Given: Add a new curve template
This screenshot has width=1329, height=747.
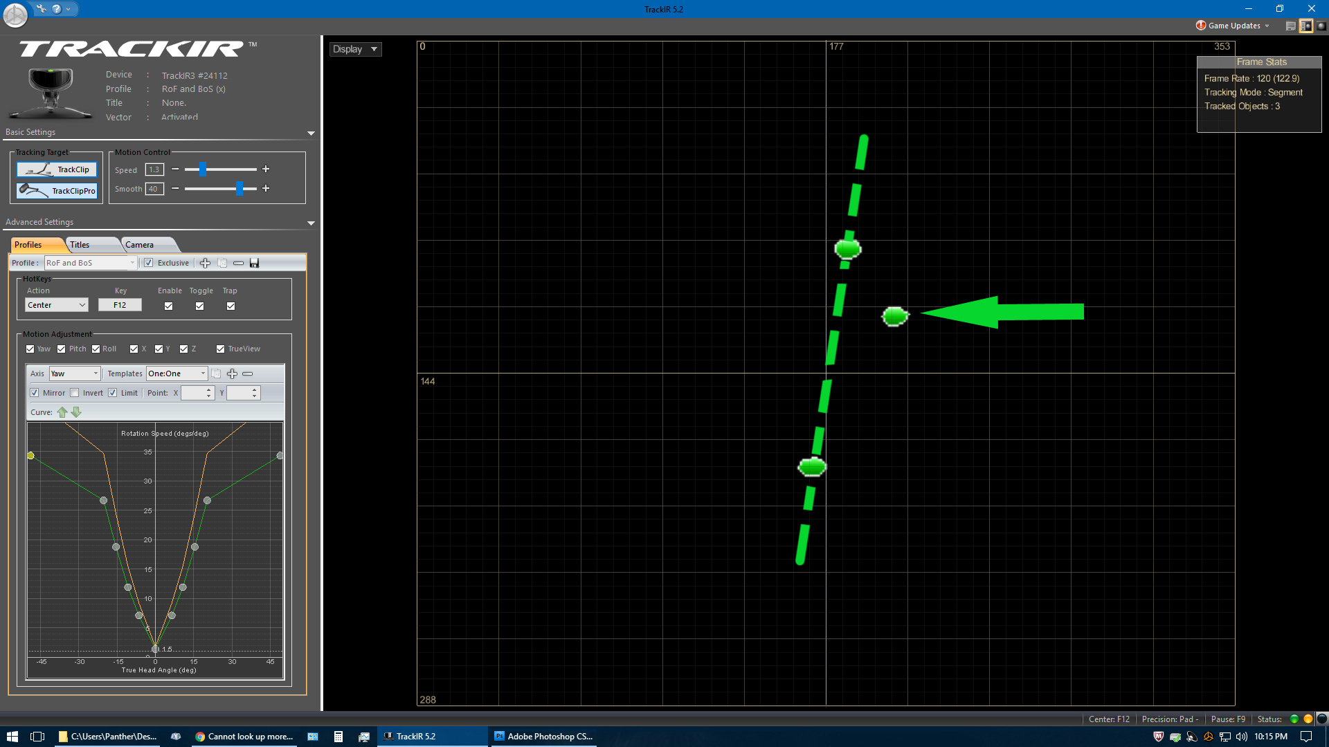Looking at the screenshot, I should point(232,373).
